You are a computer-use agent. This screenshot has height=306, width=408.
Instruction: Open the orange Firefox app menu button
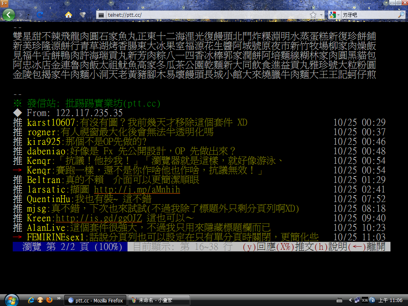click(4, 3)
